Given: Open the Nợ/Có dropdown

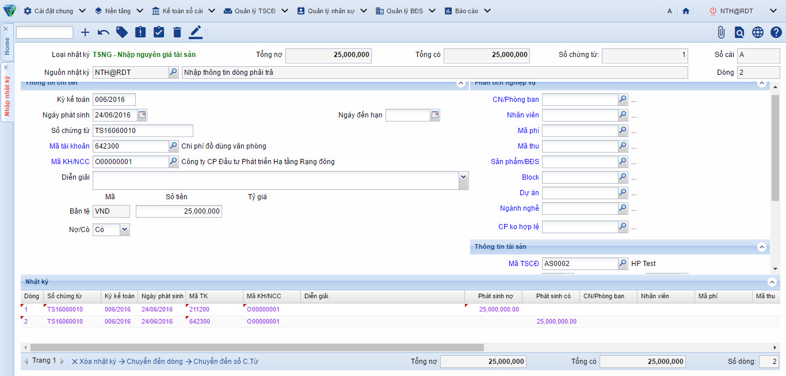Looking at the screenshot, I should pyautogui.click(x=125, y=230).
